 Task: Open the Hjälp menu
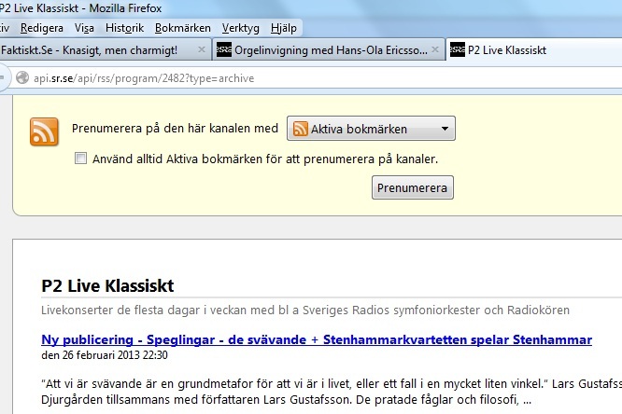284,28
